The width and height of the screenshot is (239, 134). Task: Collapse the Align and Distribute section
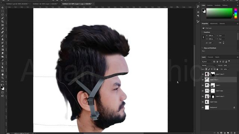pyautogui.click(x=202, y=48)
